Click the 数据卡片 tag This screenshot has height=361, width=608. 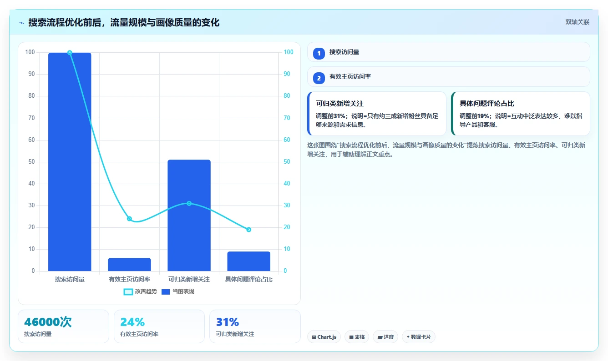tap(419, 337)
